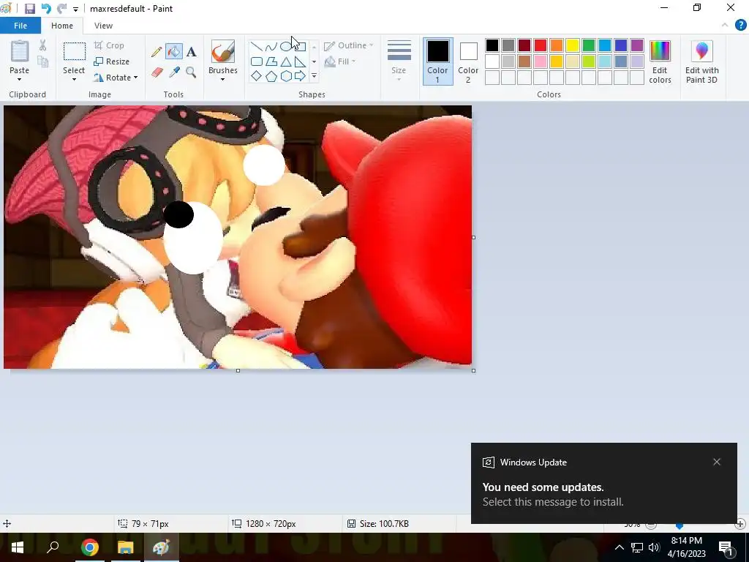Select the Magnifier tool
The height and width of the screenshot is (562, 749).
point(191,72)
